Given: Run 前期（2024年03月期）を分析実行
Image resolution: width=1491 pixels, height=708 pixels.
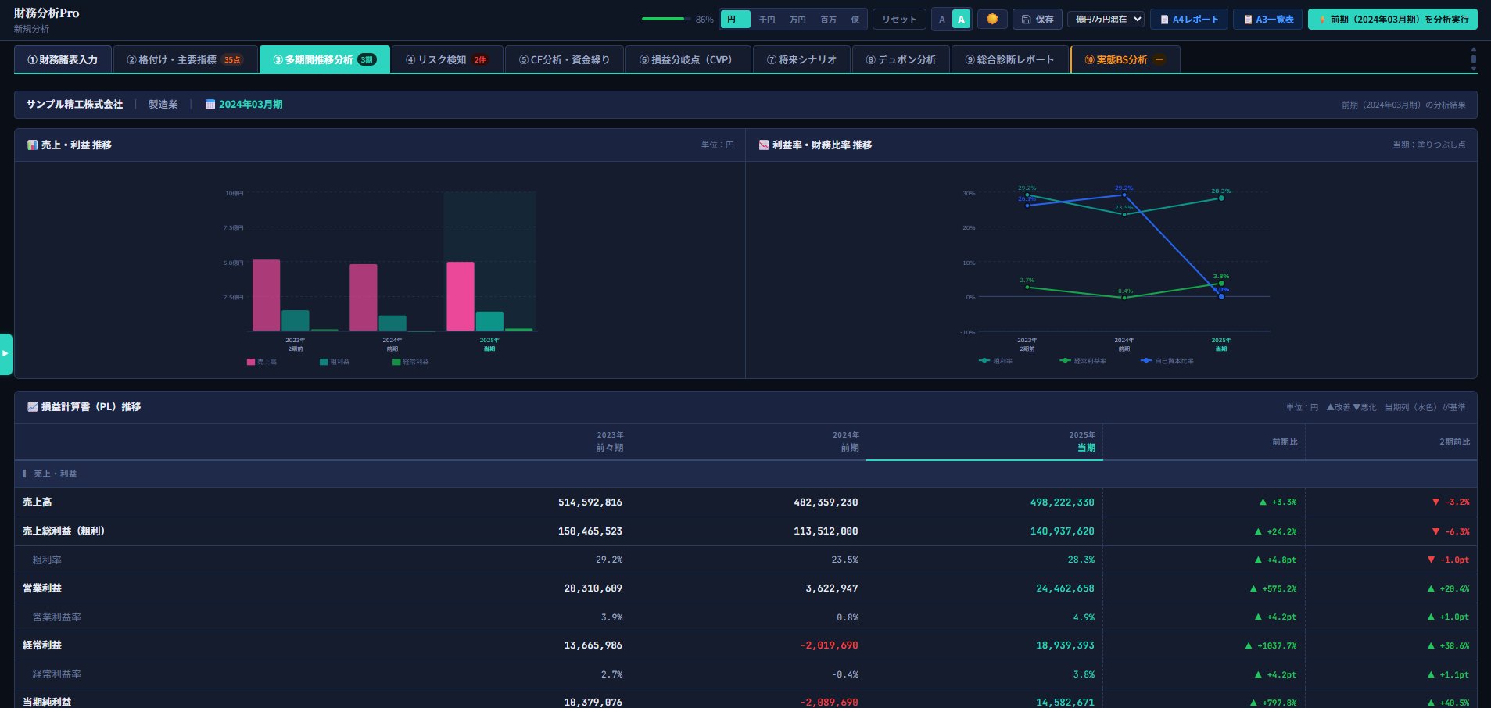Looking at the screenshot, I should point(1392,20).
